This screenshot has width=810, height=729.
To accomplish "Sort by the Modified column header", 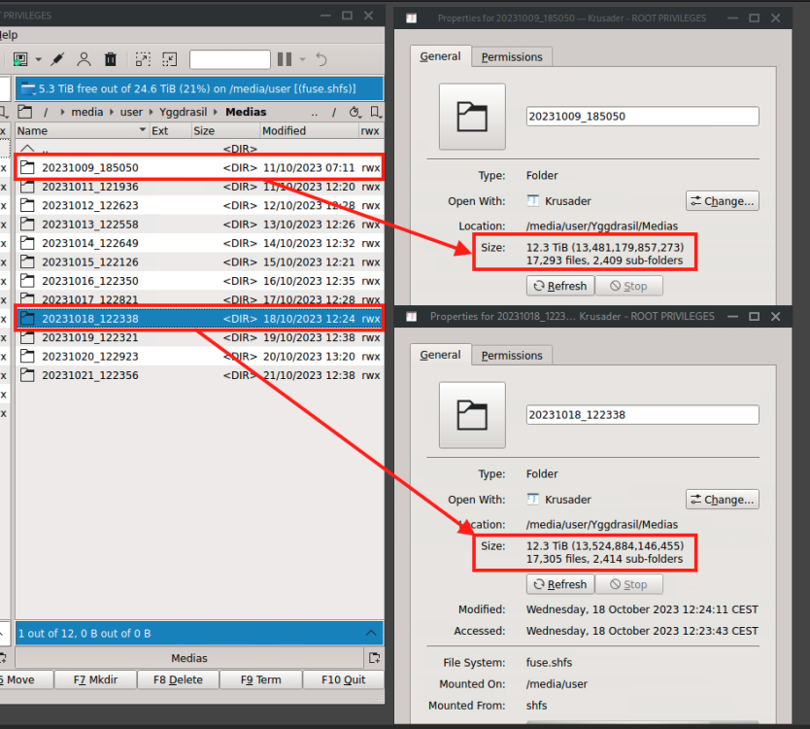I will [310, 131].
